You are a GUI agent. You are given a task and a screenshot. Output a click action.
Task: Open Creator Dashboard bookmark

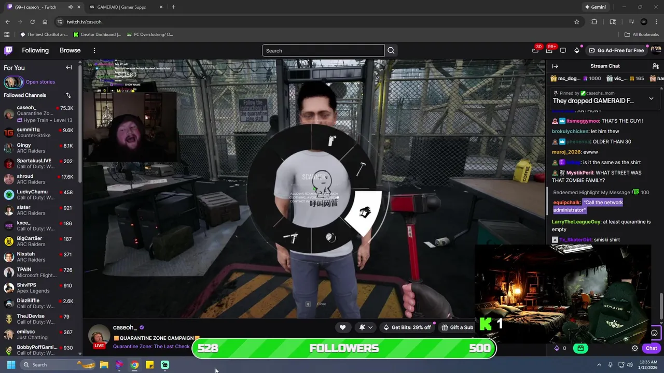click(97, 35)
